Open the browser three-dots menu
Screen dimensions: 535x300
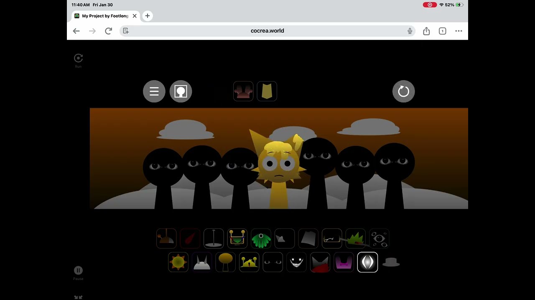point(459,31)
